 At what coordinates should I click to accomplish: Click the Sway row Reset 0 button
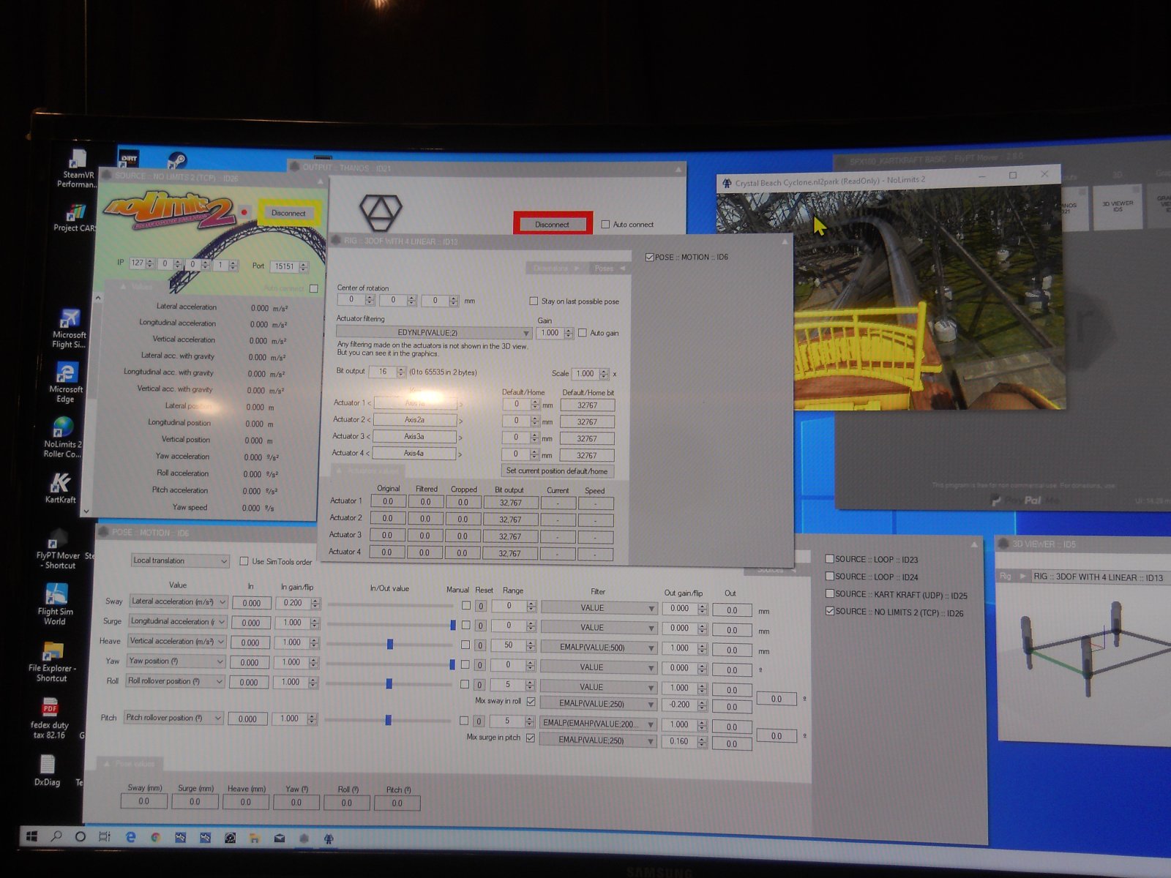coord(482,606)
